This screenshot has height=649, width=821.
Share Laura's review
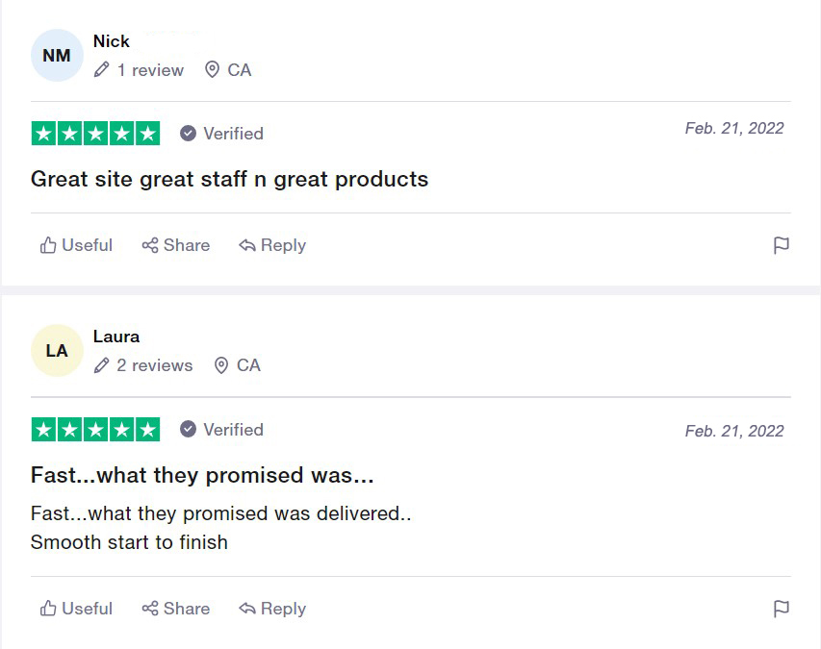[176, 609]
